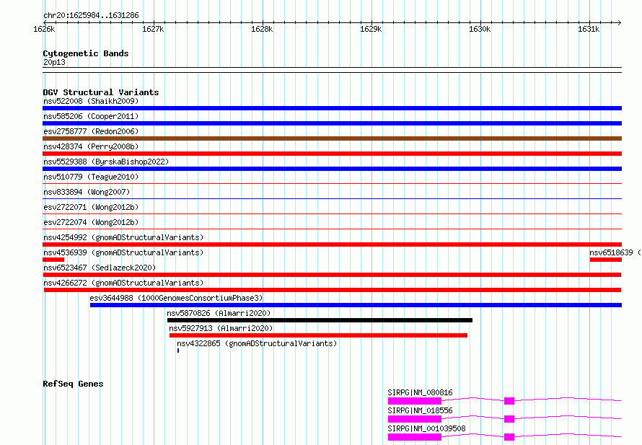Click the 1628k ruler tick label
Image resolution: width=642 pixels, height=445 pixels.
coord(262,29)
